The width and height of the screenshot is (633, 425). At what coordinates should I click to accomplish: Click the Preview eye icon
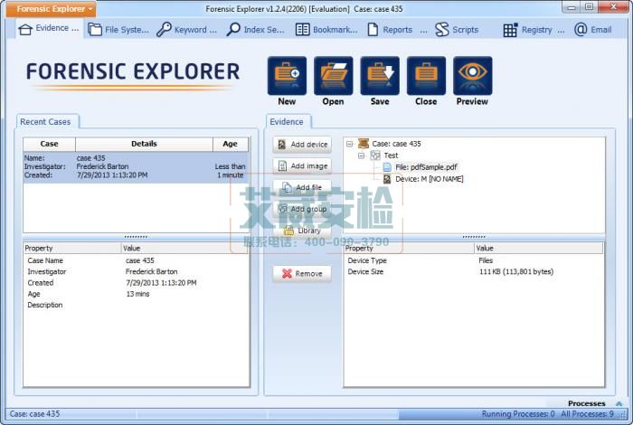tap(473, 76)
